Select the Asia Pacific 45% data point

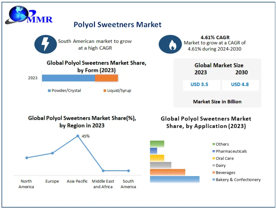pyautogui.click(x=78, y=136)
